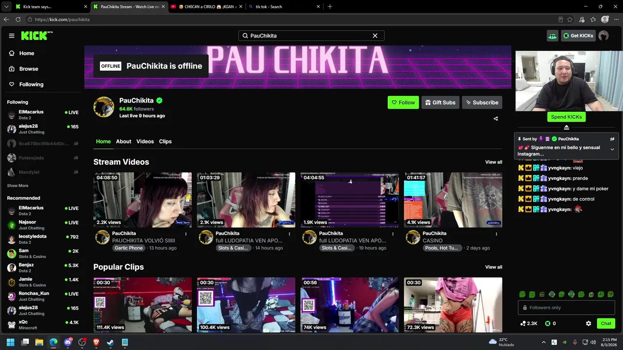Pick the last emote in the chat bar
Viewport: 623px width, 350px height.
tap(611, 294)
